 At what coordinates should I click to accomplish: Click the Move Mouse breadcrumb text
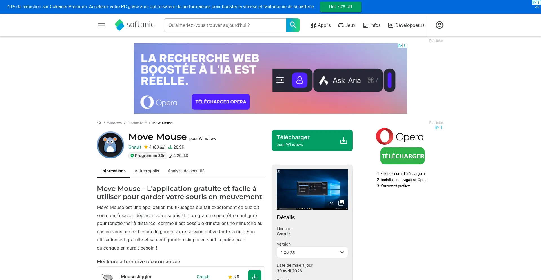pyautogui.click(x=163, y=123)
